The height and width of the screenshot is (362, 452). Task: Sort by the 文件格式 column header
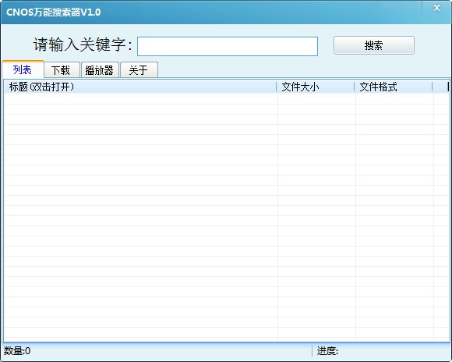(394, 87)
